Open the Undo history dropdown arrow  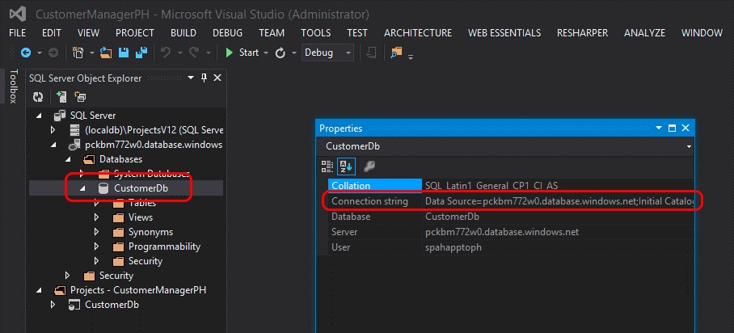click(x=179, y=53)
